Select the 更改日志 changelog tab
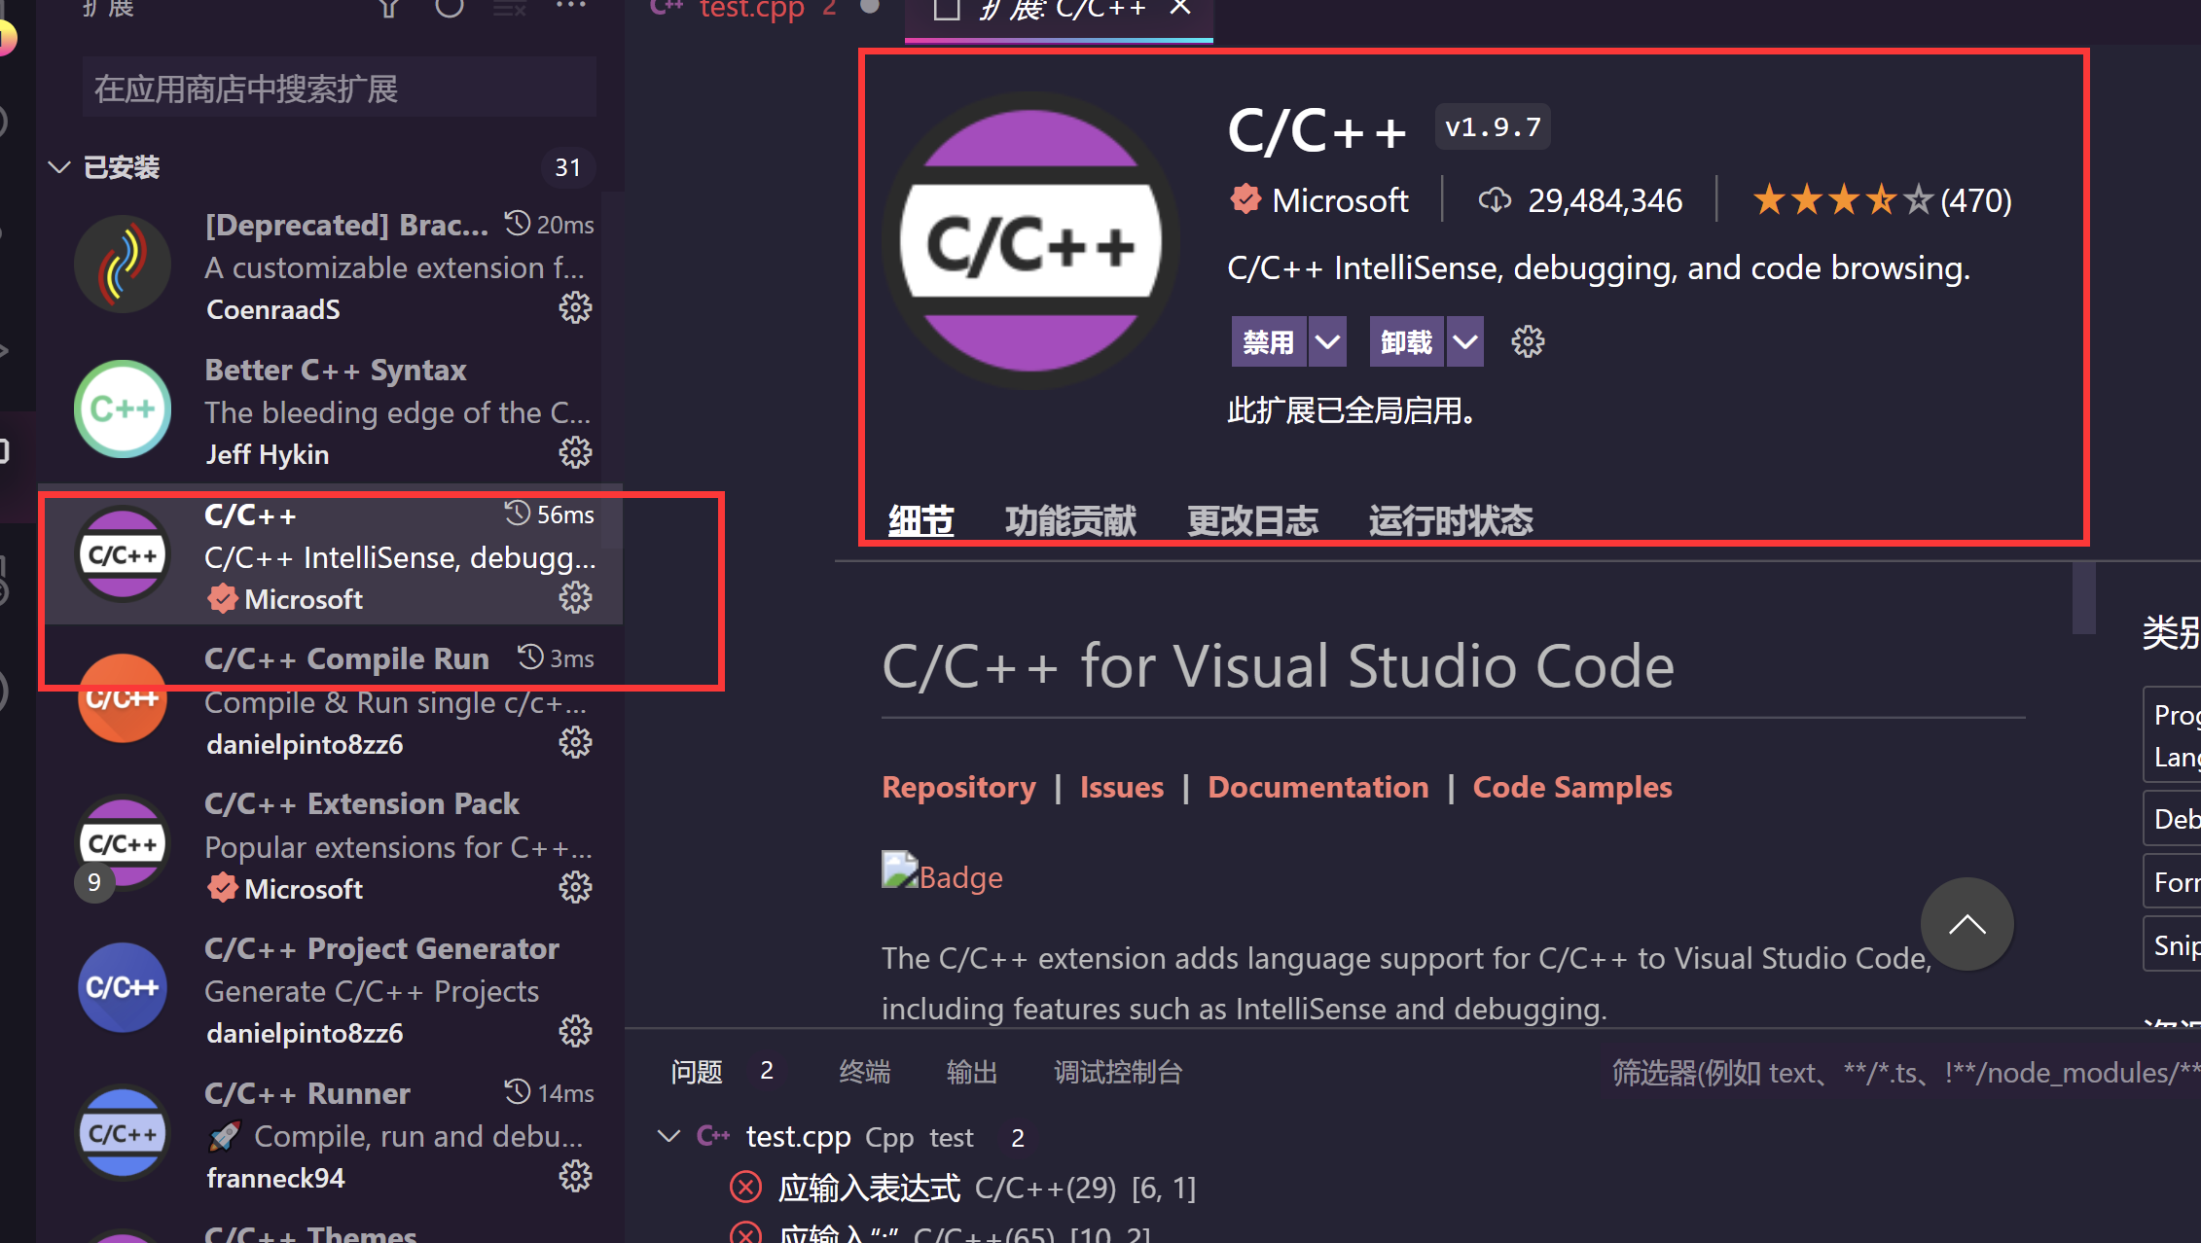 coord(1252,520)
